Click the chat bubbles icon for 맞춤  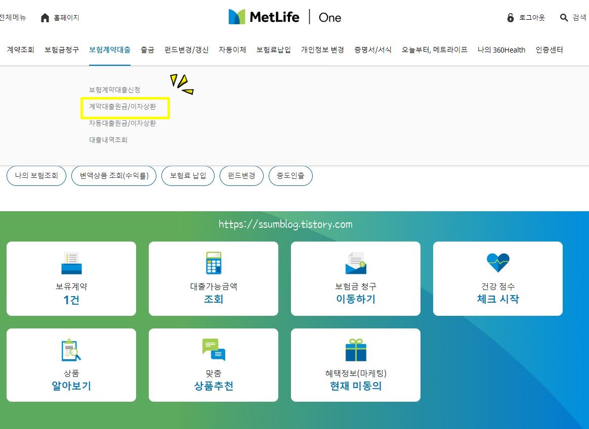(x=214, y=350)
